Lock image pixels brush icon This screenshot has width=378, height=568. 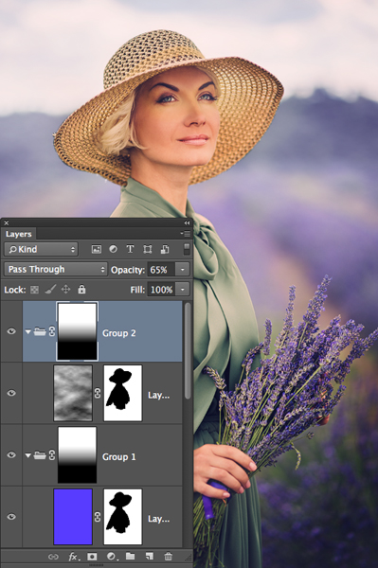coord(50,290)
